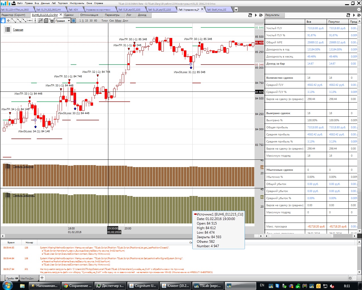
Task: Set timeframe to 1 interval
Action: [80, 21]
